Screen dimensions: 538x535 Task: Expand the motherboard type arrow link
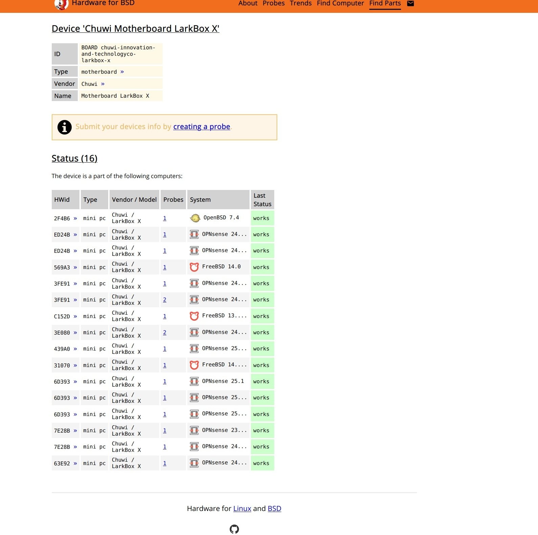click(122, 72)
